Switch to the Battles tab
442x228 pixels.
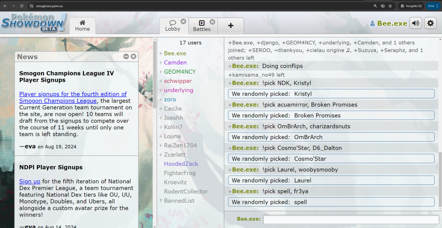coord(202,26)
